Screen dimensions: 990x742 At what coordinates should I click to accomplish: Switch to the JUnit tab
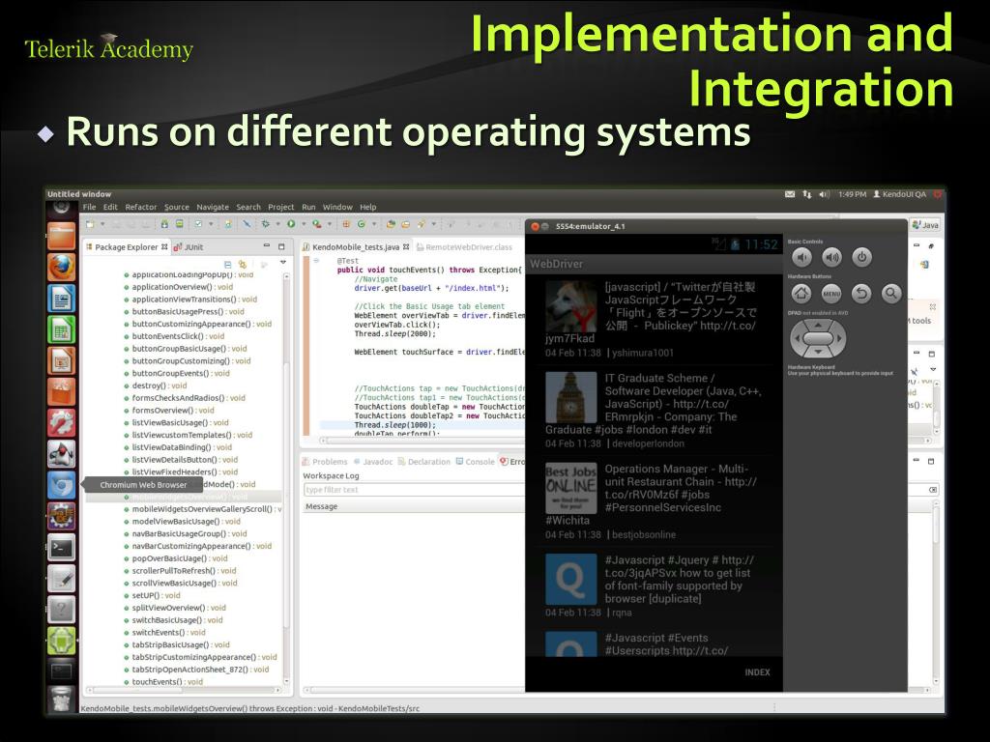pyautogui.click(x=189, y=246)
